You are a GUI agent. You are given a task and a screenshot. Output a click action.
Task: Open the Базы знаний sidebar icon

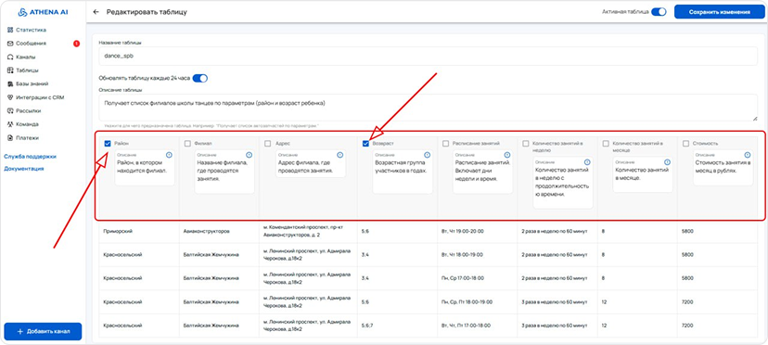click(10, 83)
